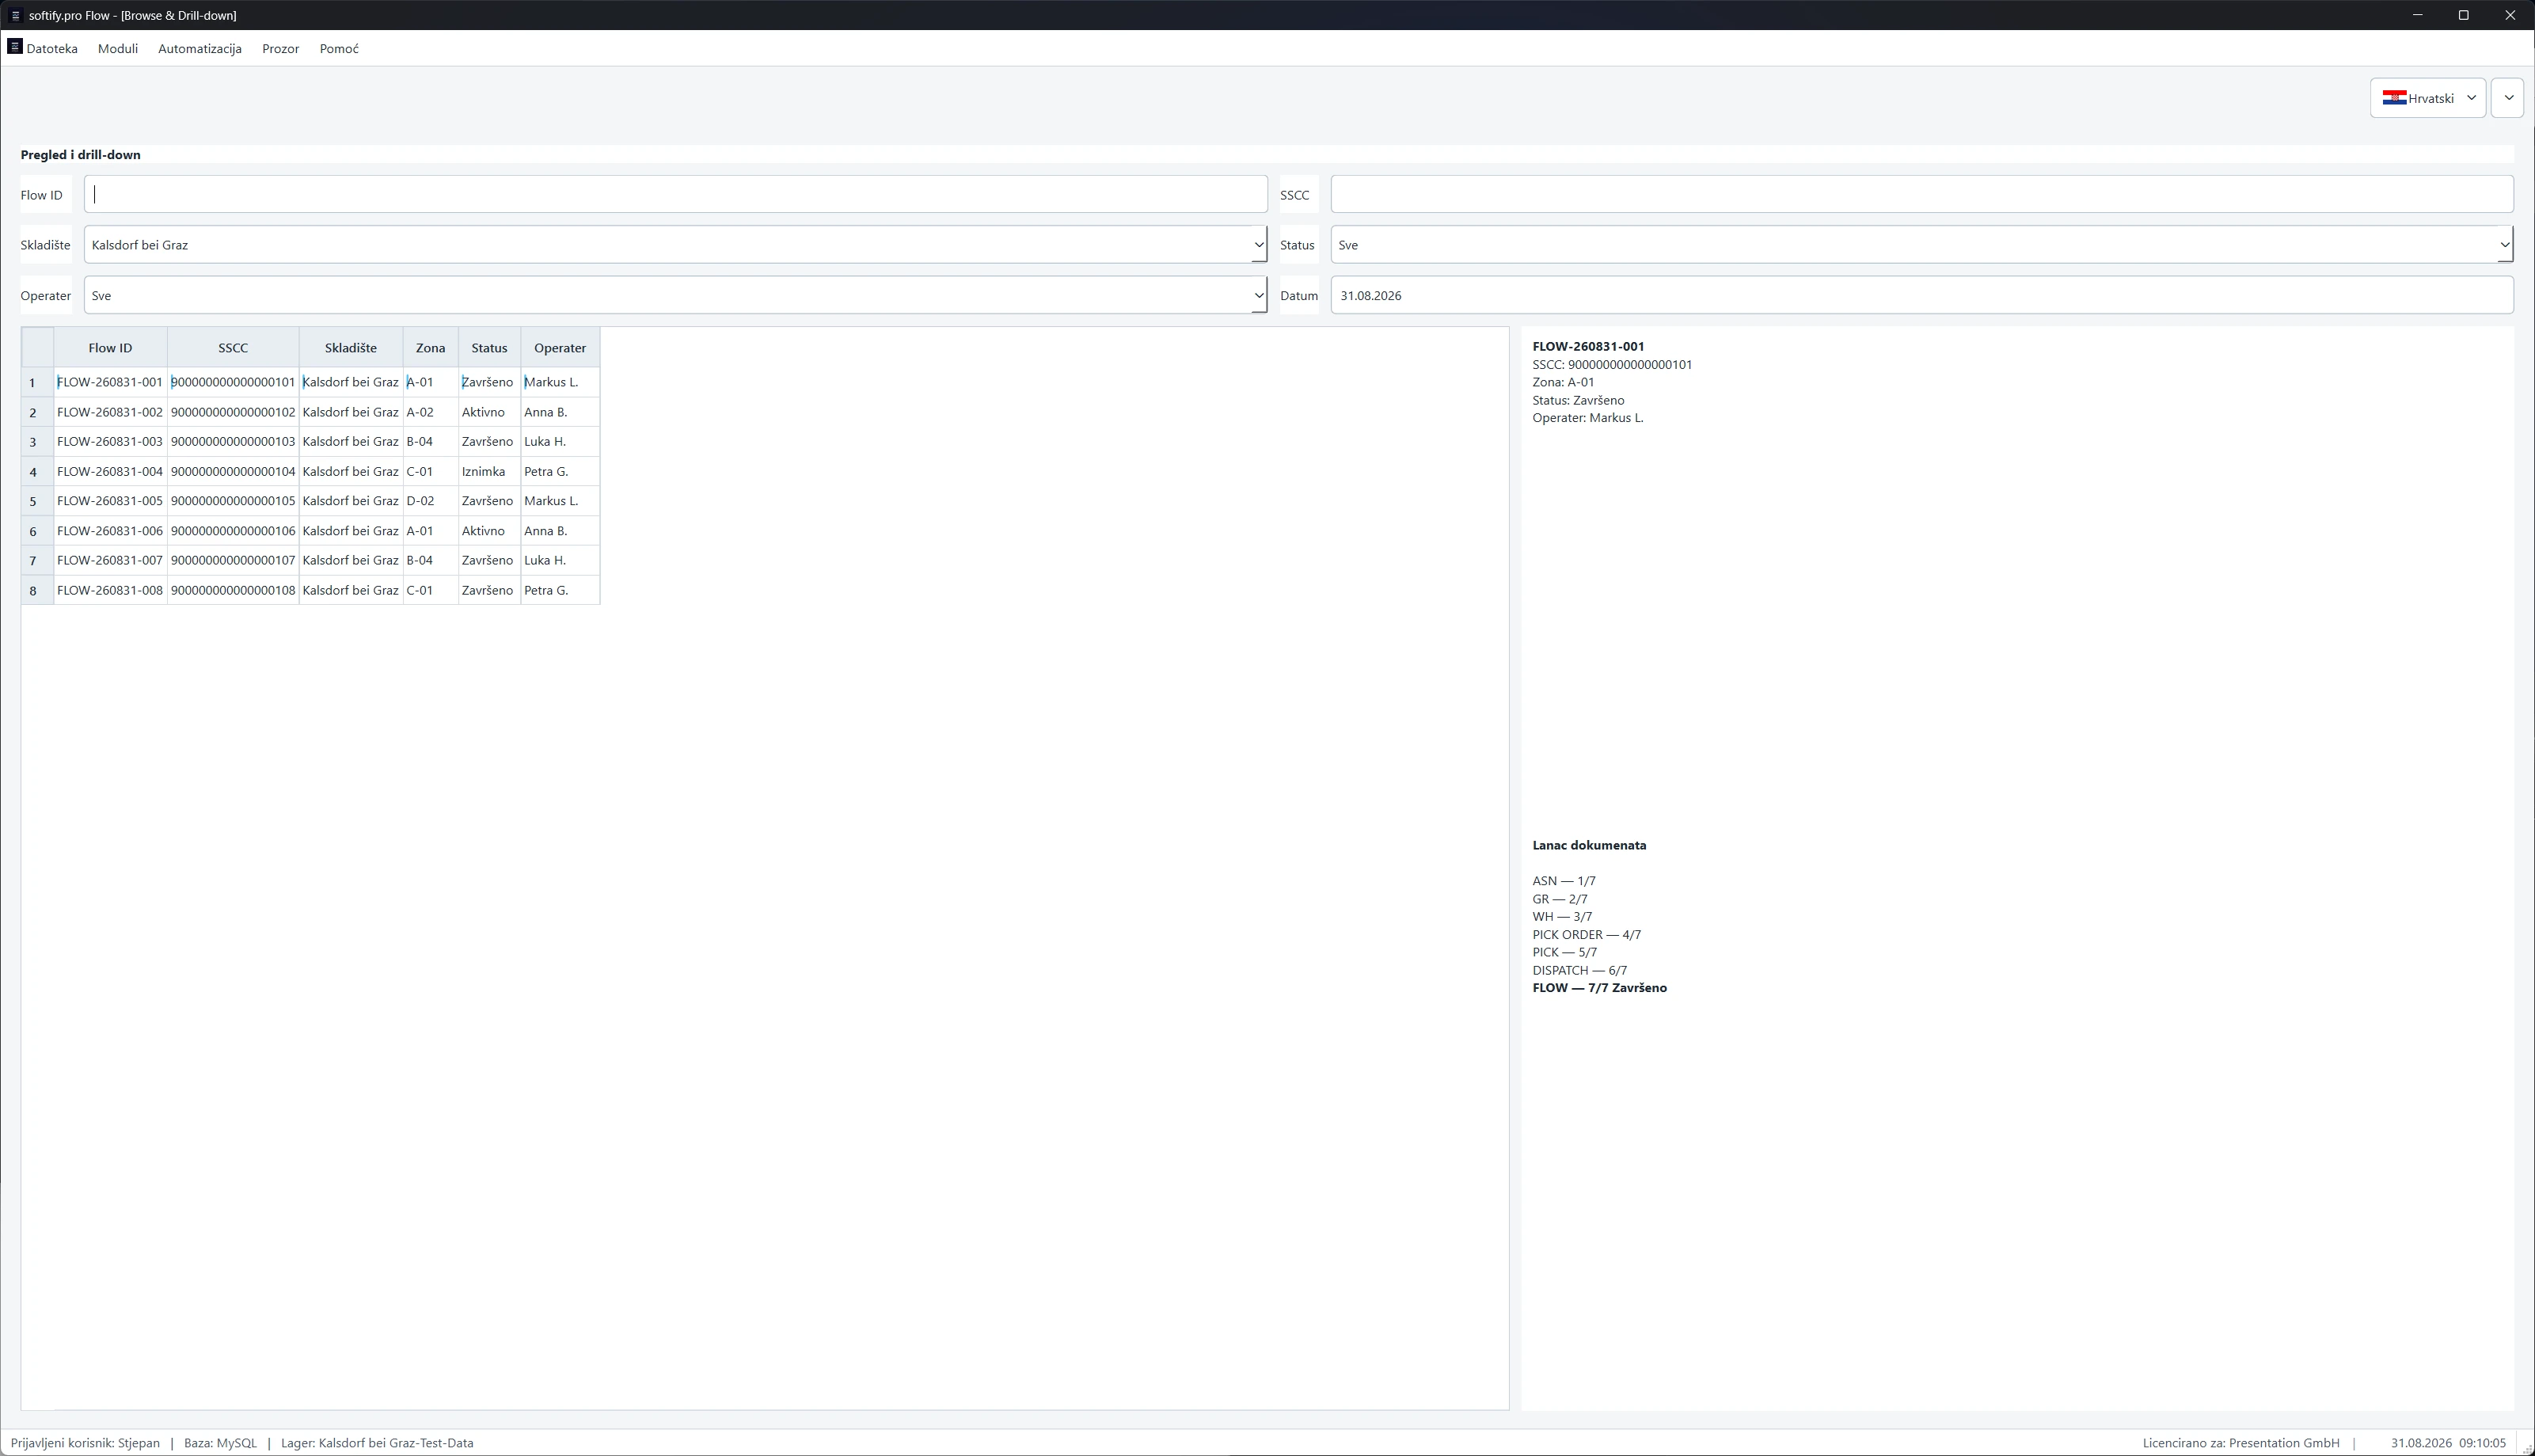Screen dimensions: 2535x1456
Task: Click the Operater column header in table
Action: tap(560, 348)
